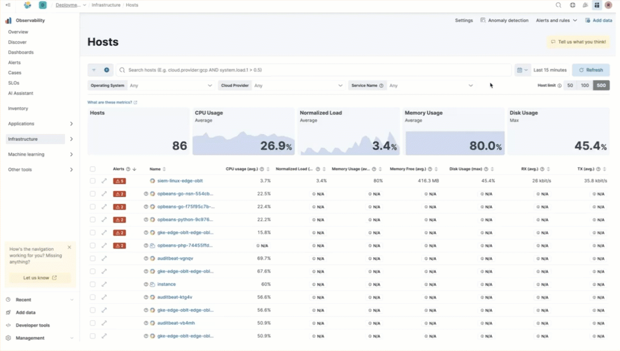Viewport: 620px width, 351px height.
Task: Open Overview in the sidebar
Action: (18, 32)
